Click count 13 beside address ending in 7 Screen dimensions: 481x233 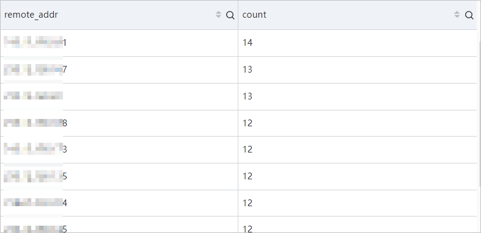[248, 70]
